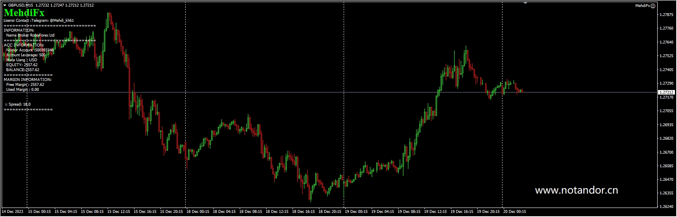Click the Nomor Account 500393346 line

click(30, 50)
